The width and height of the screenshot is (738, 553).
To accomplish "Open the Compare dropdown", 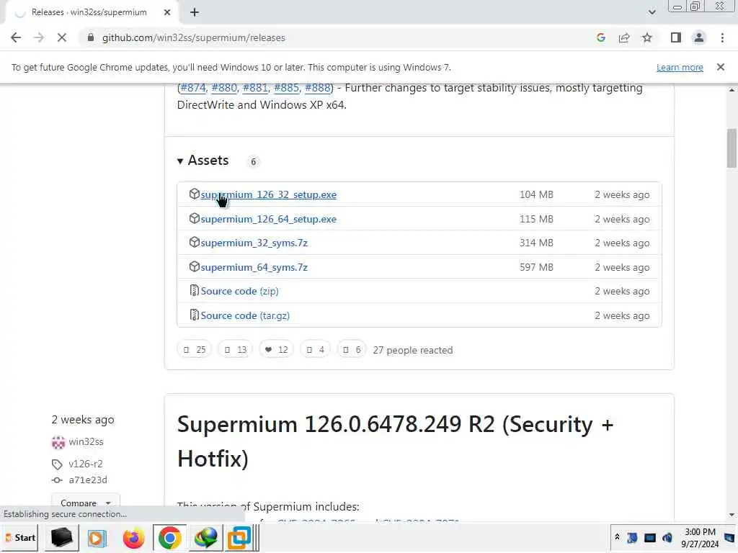I will coord(86,503).
